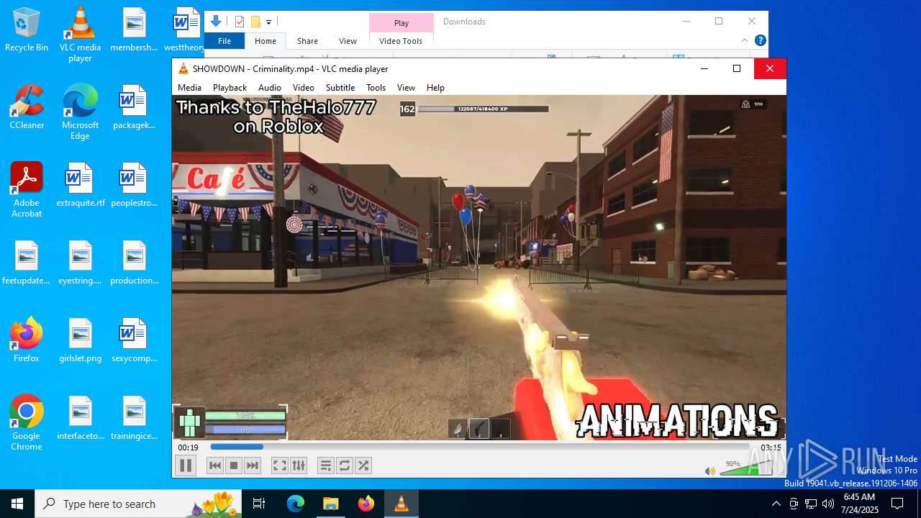Click the VLC video display area

(x=479, y=268)
